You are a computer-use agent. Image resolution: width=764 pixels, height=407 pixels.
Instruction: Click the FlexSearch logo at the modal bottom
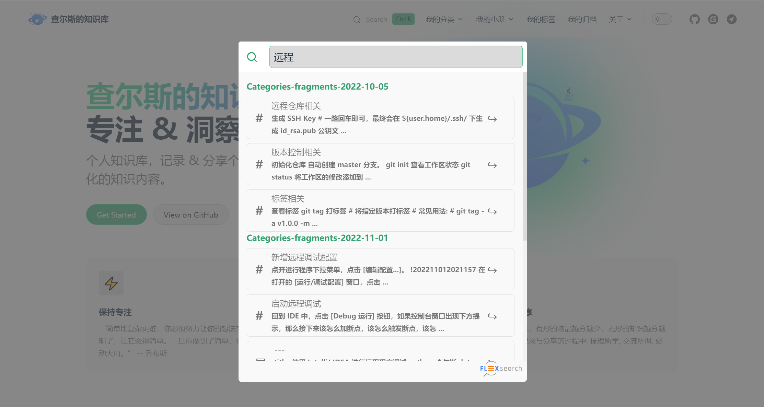[501, 369]
